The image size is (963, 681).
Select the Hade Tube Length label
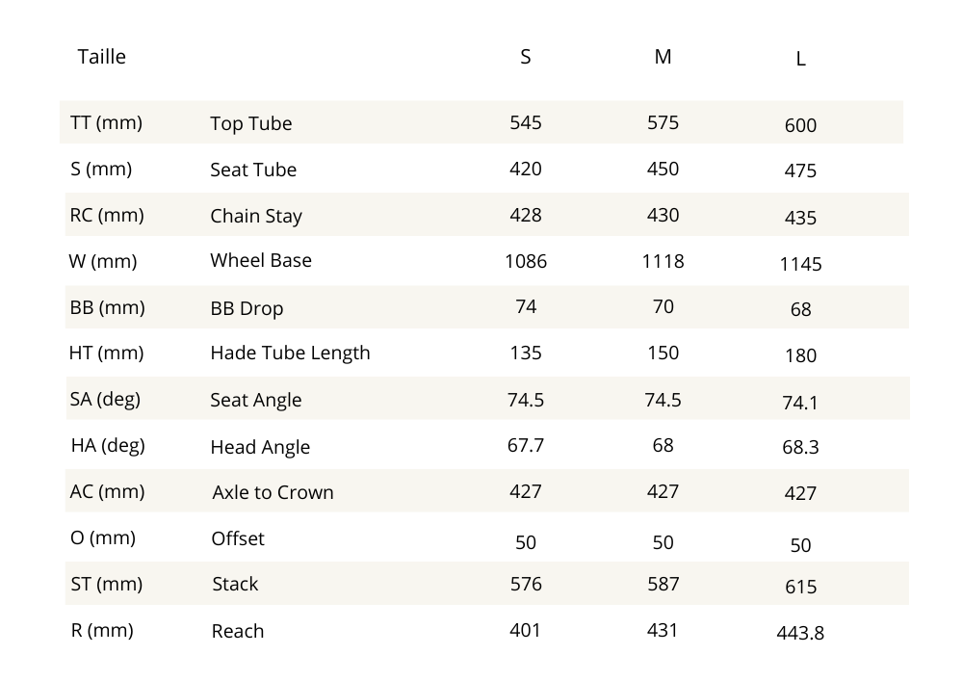point(290,353)
